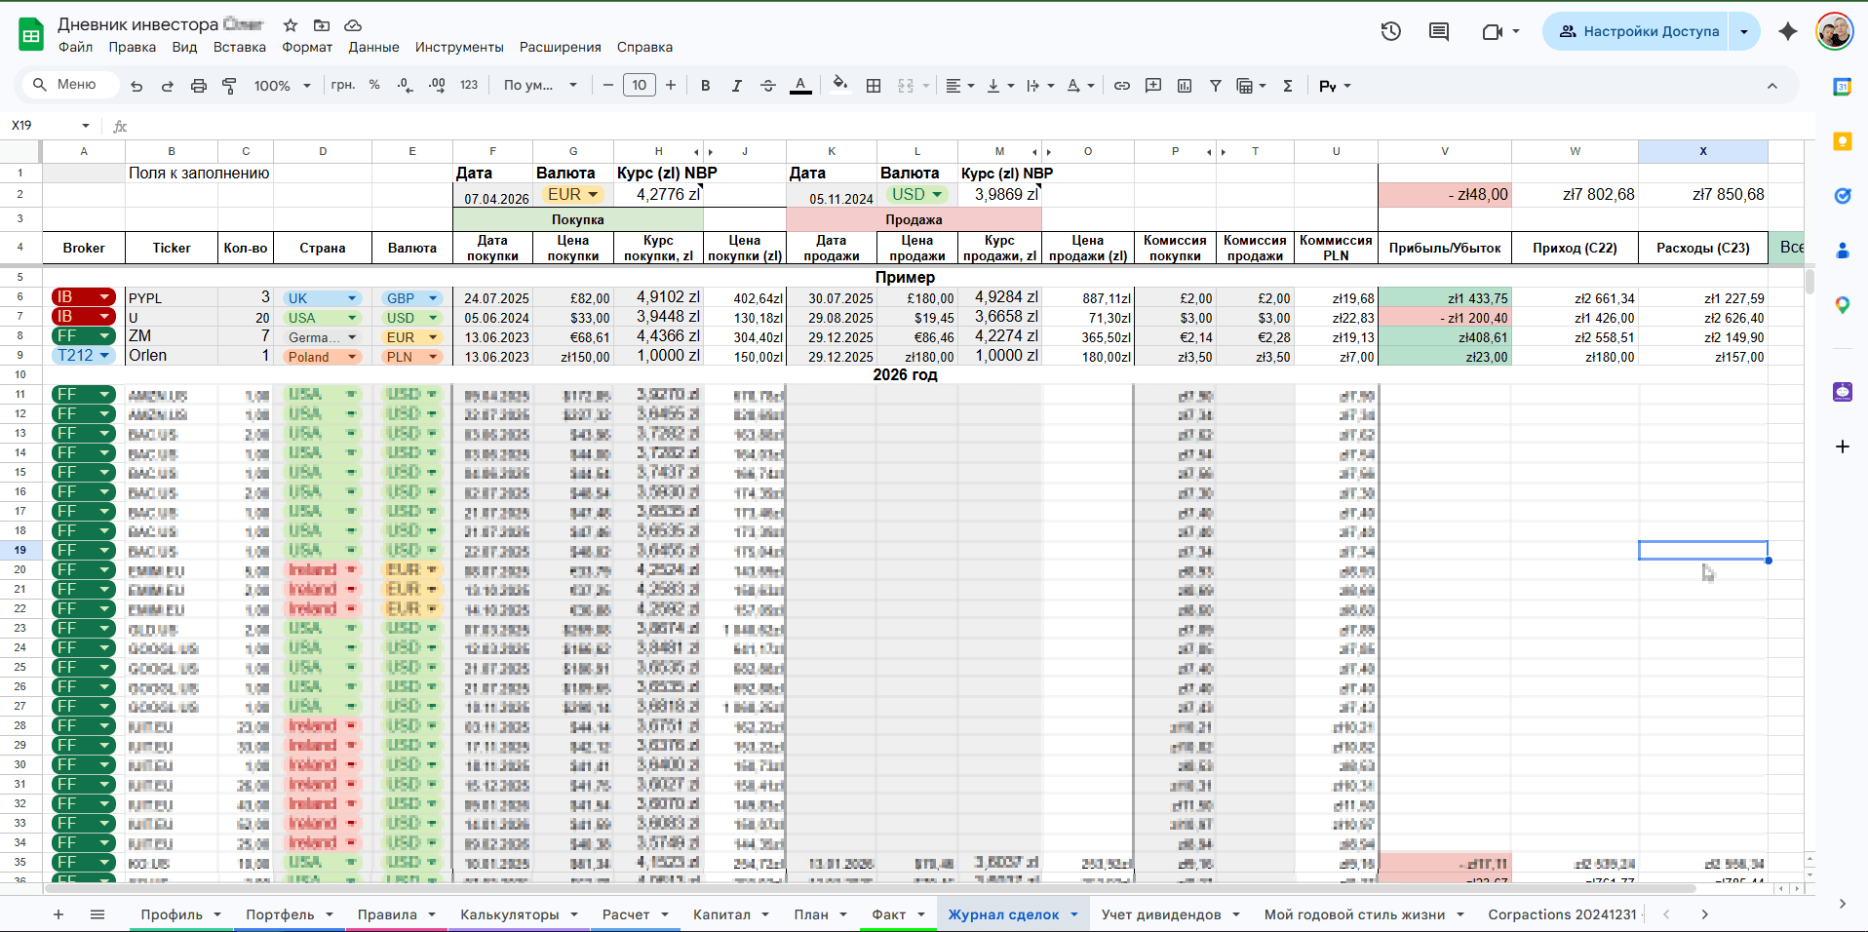
Task: Open the Tasks side panel icon
Action: click(x=1843, y=196)
